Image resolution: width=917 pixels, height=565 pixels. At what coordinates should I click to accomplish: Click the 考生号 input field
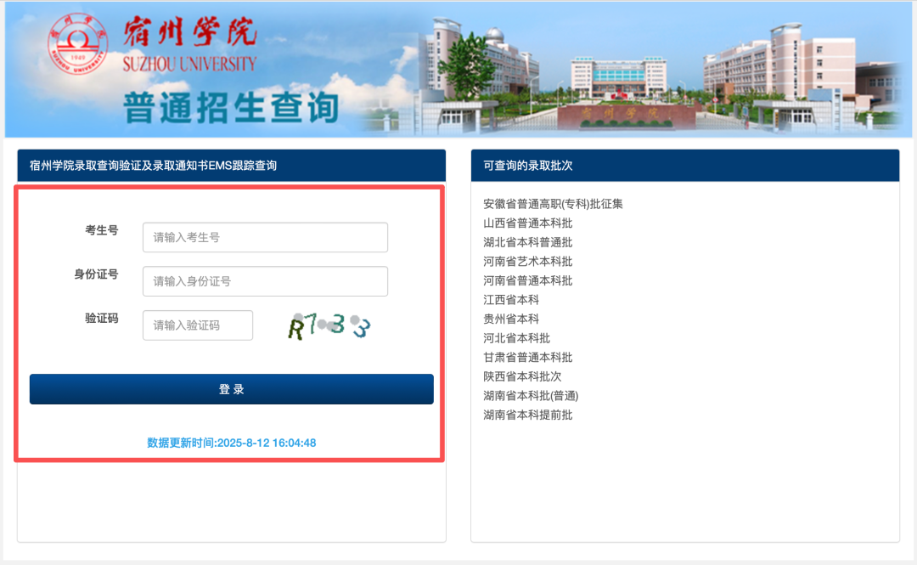click(x=265, y=237)
